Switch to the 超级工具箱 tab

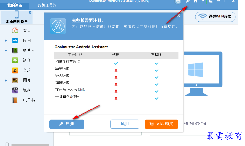(x=47, y=5)
